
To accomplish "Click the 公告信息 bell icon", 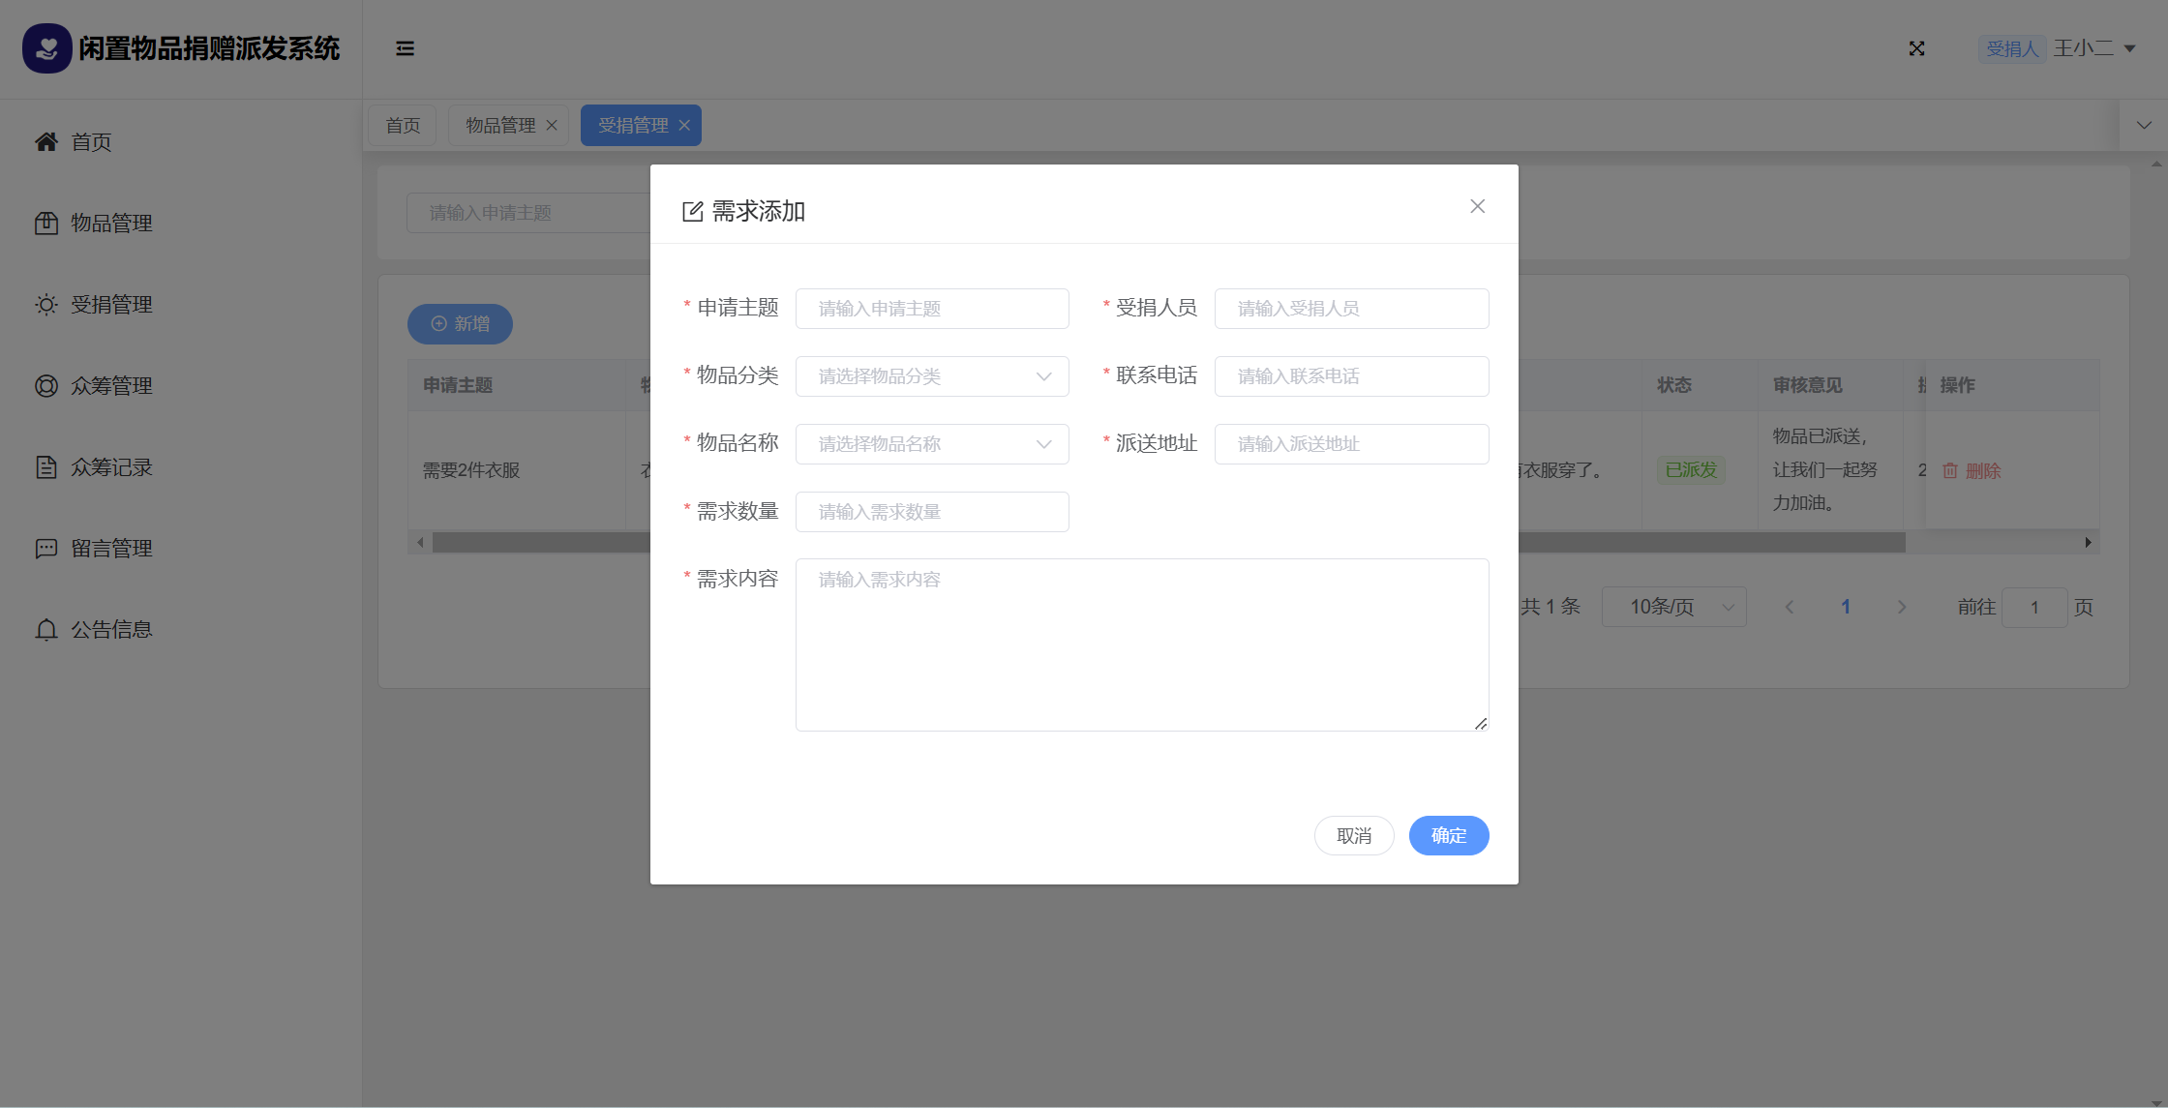I will tap(45, 630).
